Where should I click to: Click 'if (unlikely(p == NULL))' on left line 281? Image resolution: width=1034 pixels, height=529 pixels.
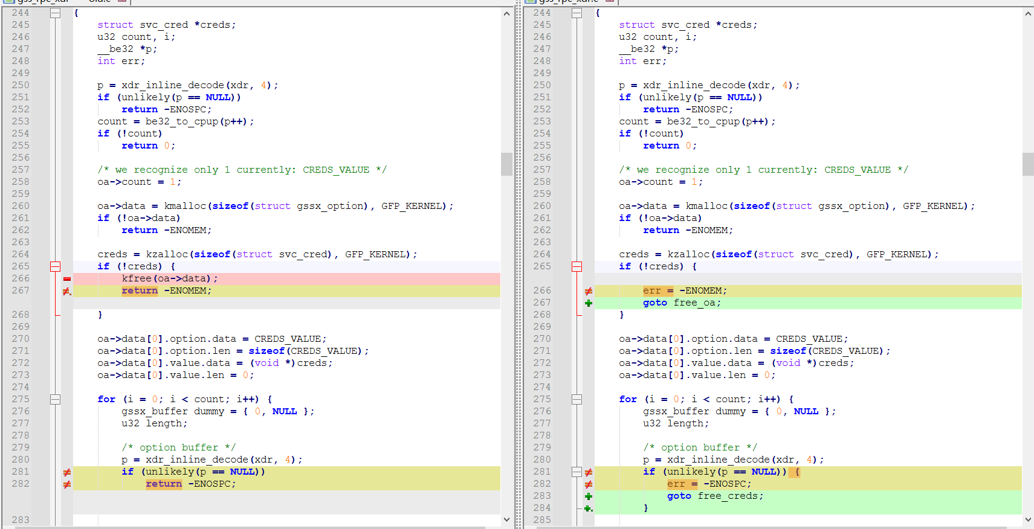193,472
